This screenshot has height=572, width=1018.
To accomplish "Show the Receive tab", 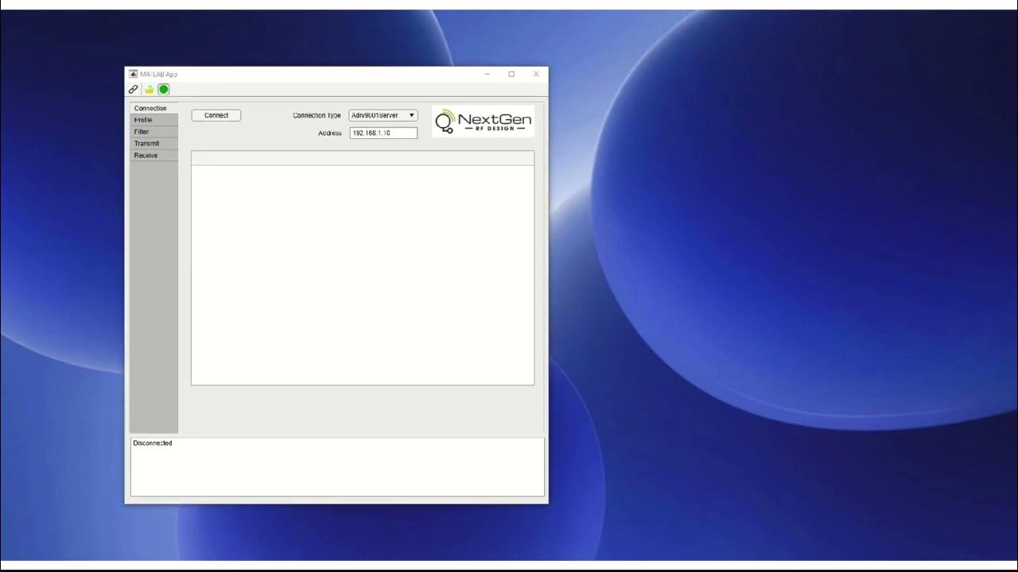I will [x=153, y=156].
